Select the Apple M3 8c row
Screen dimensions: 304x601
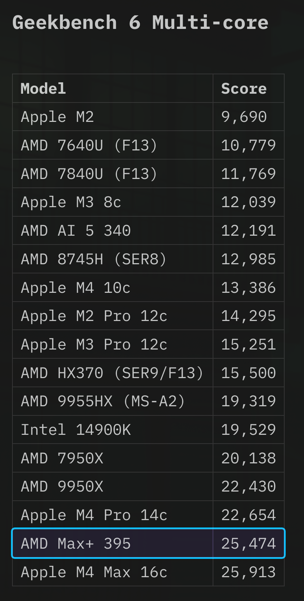click(x=148, y=202)
